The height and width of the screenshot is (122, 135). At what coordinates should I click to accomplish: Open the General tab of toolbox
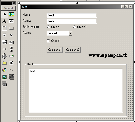[x=8, y=8]
